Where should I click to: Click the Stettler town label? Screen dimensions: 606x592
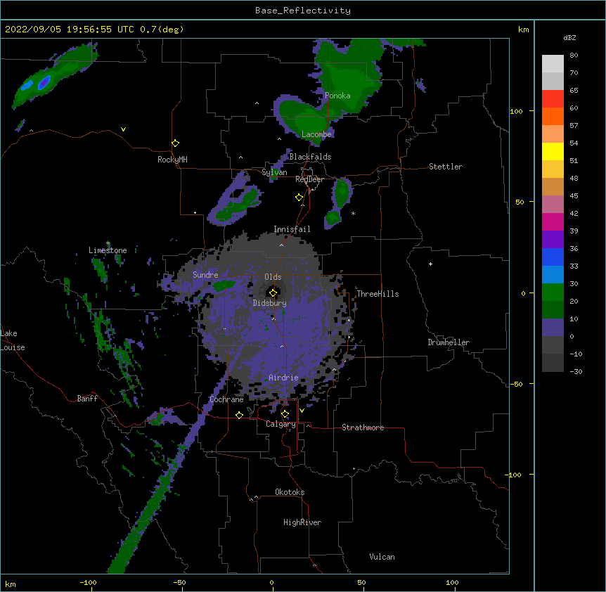pyautogui.click(x=446, y=167)
